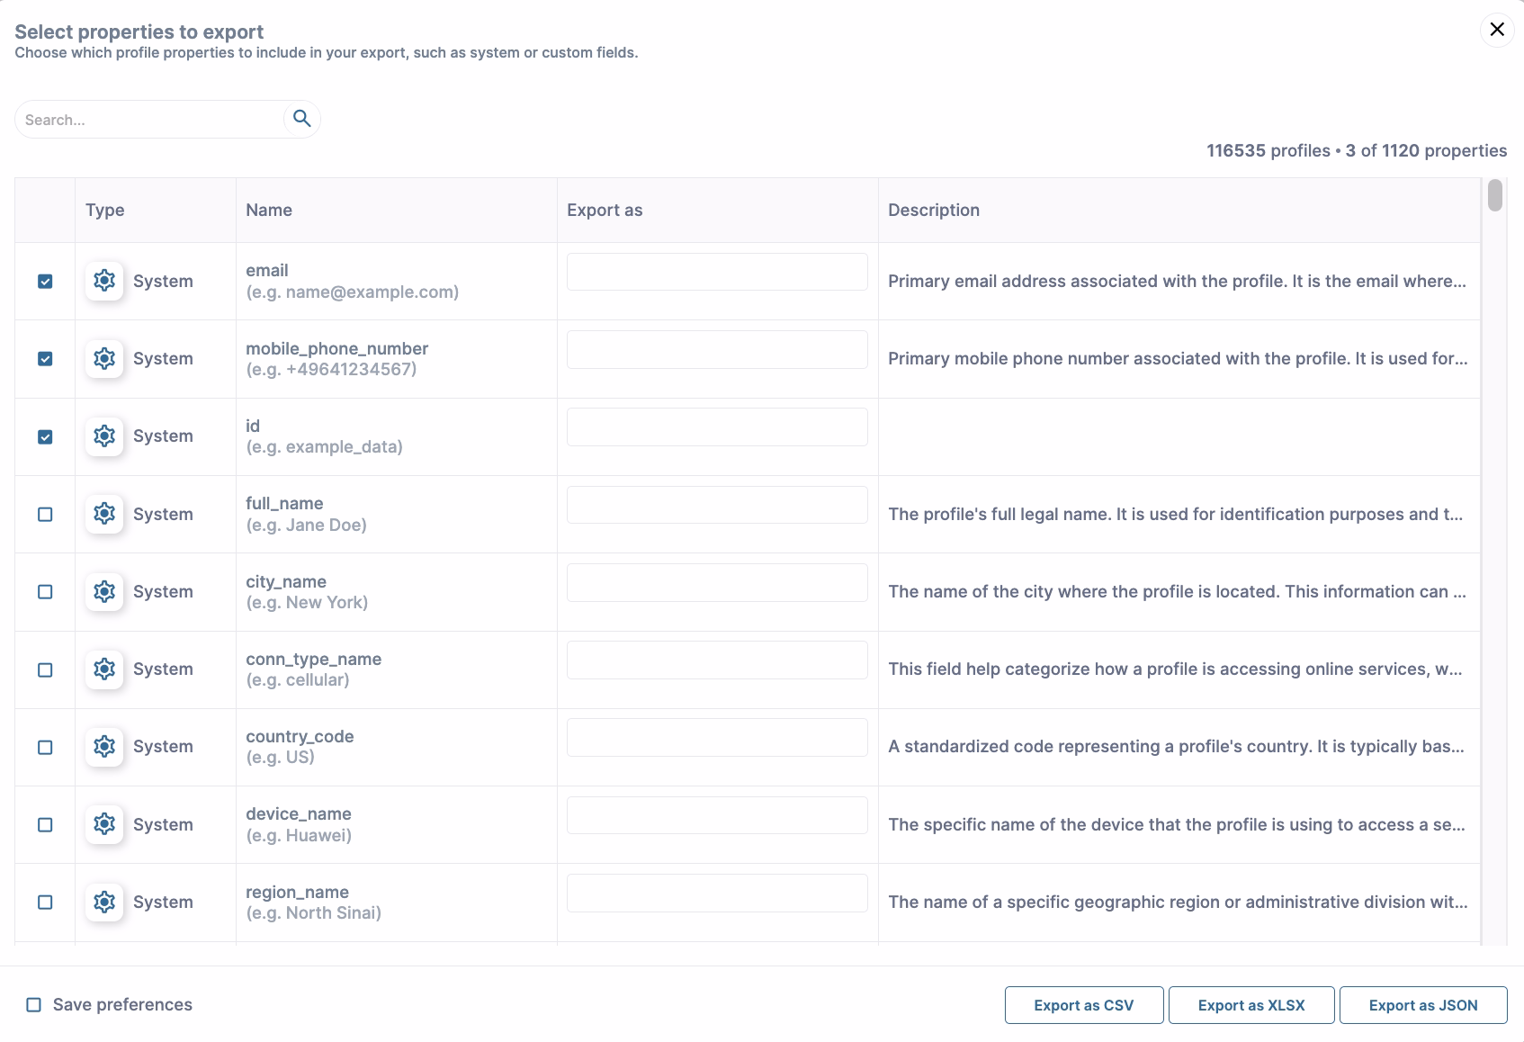The width and height of the screenshot is (1524, 1042).
Task: Click the Export as XLSX button
Action: pos(1251,1005)
